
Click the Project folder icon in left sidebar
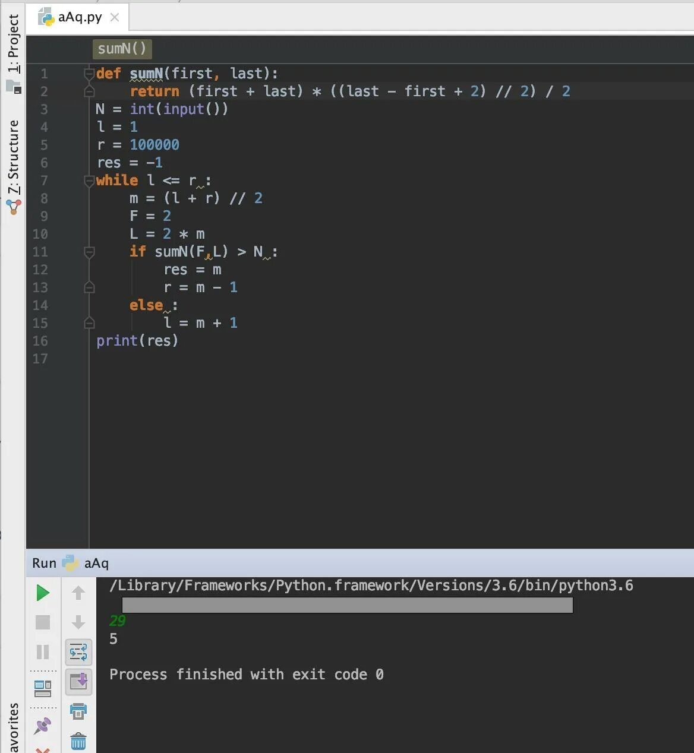click(14, 87)
